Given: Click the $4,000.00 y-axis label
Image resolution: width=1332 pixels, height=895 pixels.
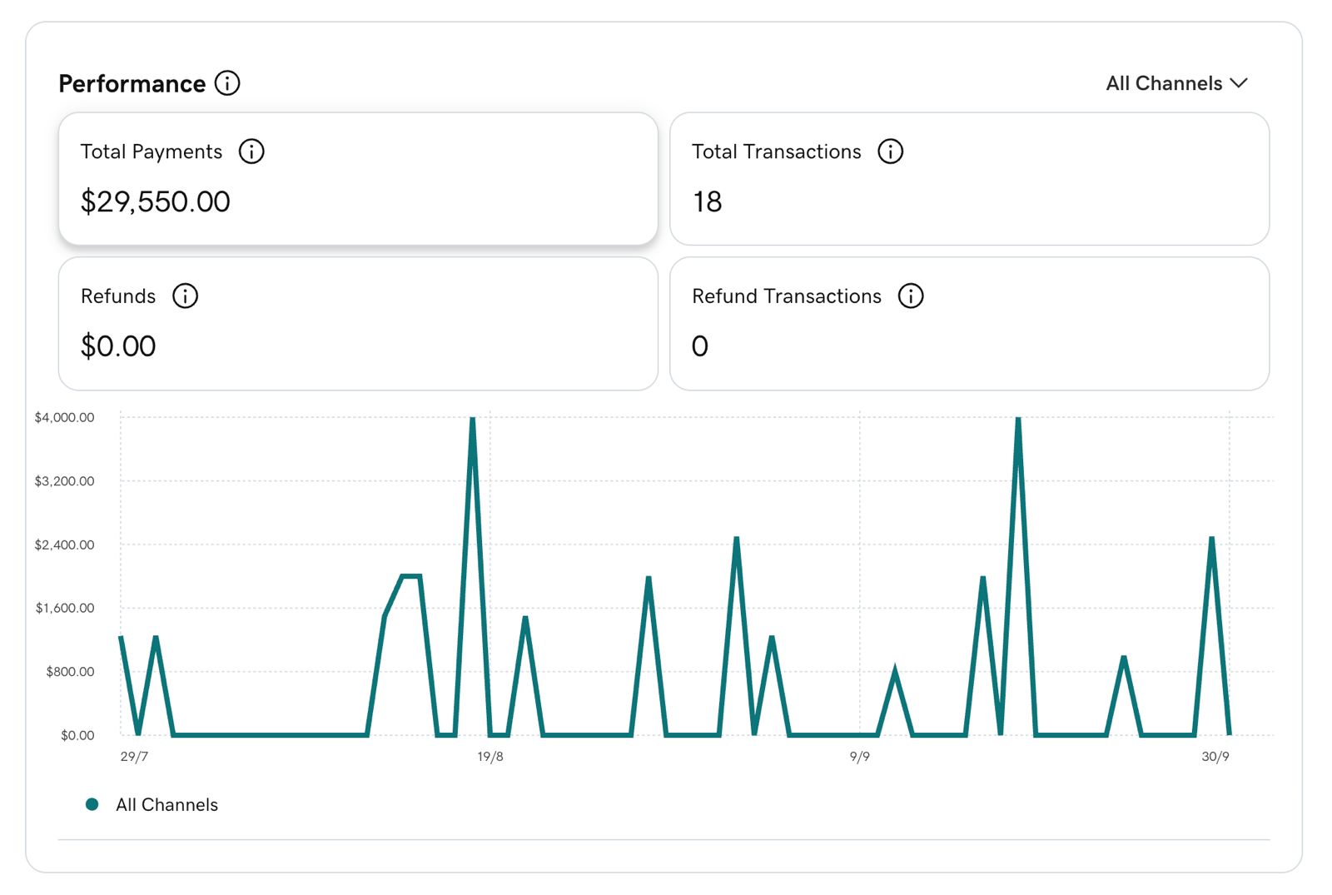Looking at the screenshot, I should pos(64,417).
